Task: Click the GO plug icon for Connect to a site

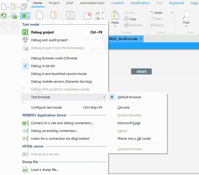Action: point(25,123)
